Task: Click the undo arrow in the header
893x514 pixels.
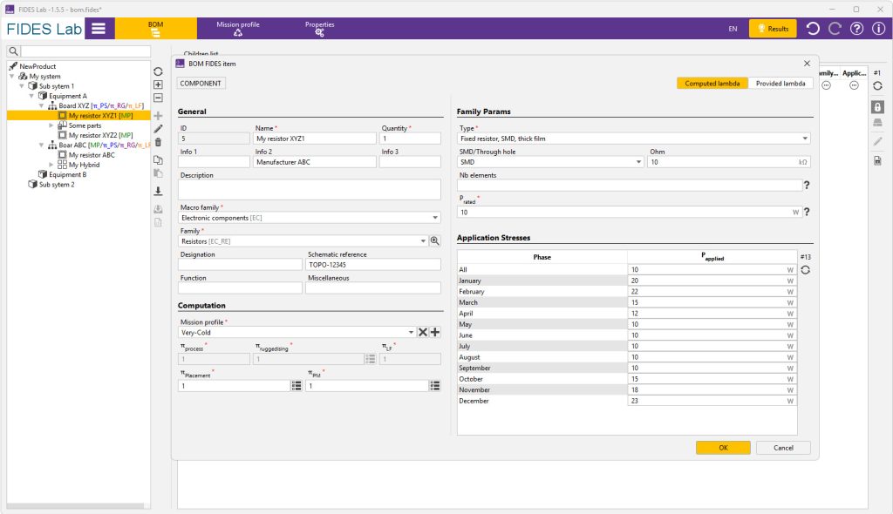Action: point(813,29)
